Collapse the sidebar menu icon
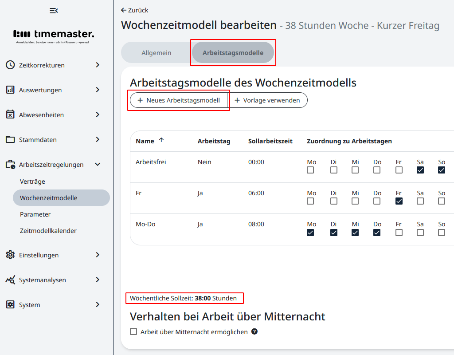This screenshot has height=355, width=454. click(54, 11)
